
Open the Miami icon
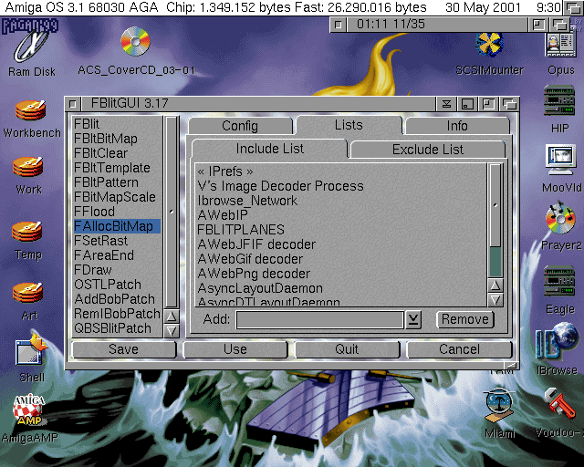click(x=499, y=406)
